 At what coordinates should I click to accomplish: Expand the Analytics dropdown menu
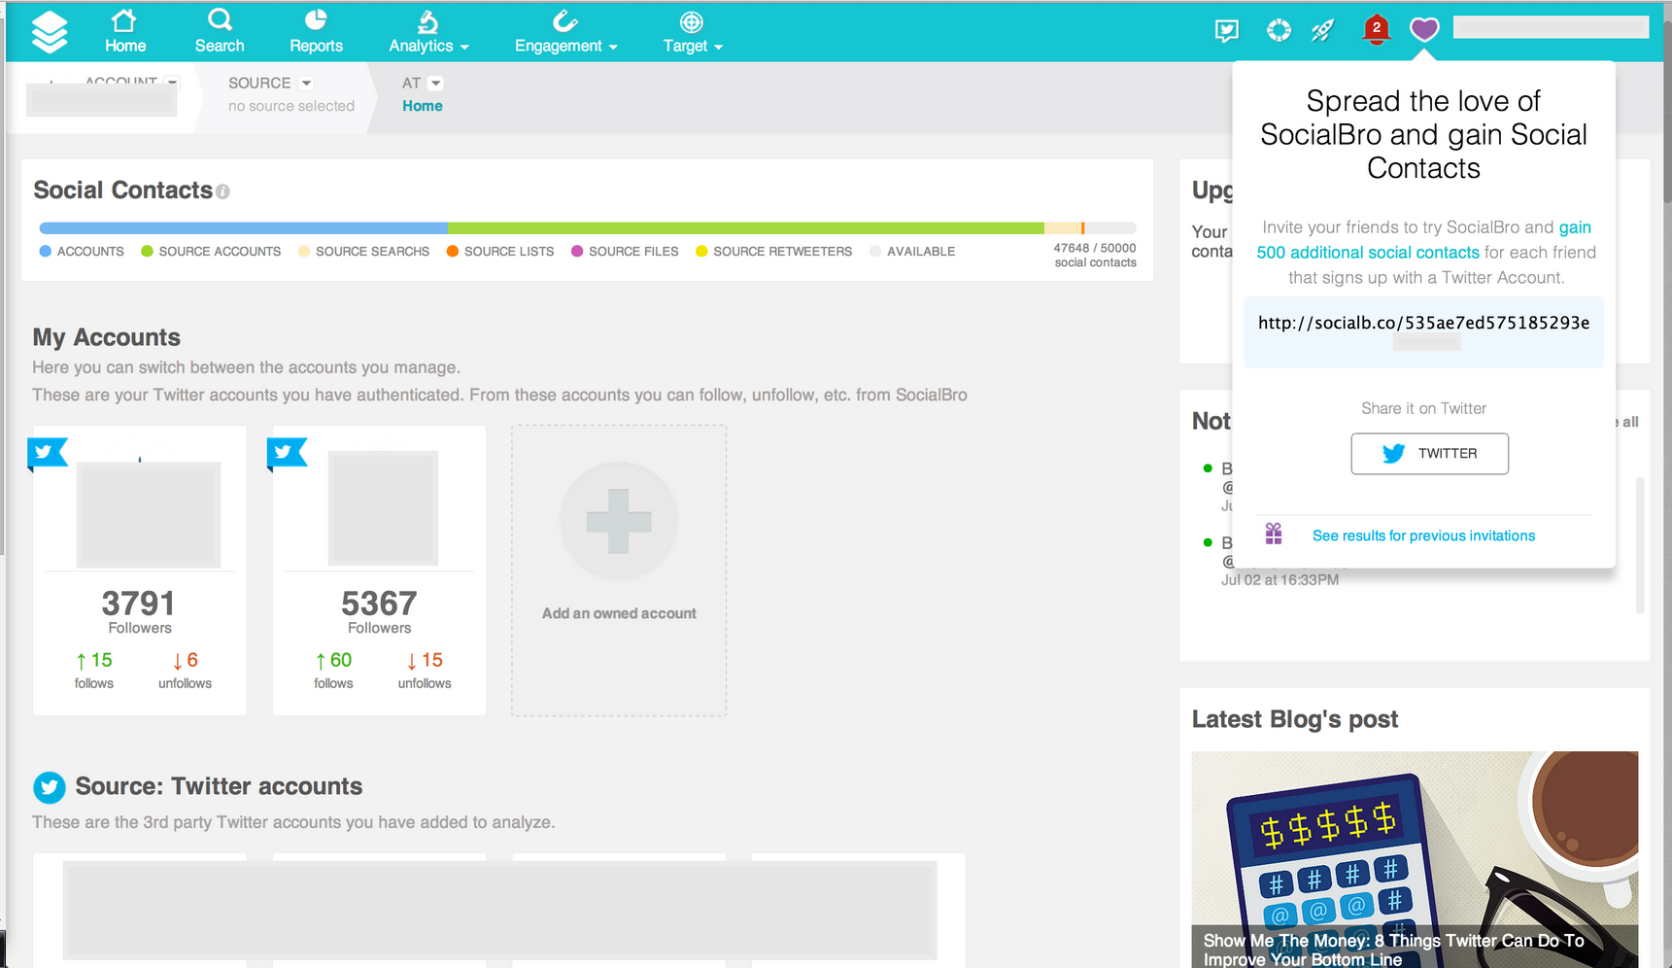coord(428,32)
